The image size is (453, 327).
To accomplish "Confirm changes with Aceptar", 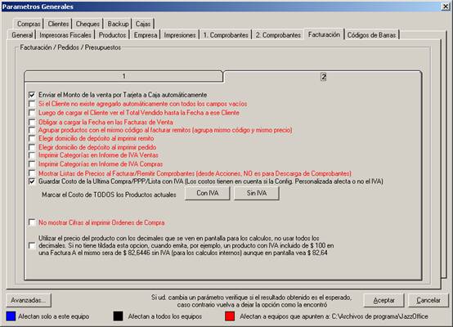I will pyautogui.click(x=383, y=300).
